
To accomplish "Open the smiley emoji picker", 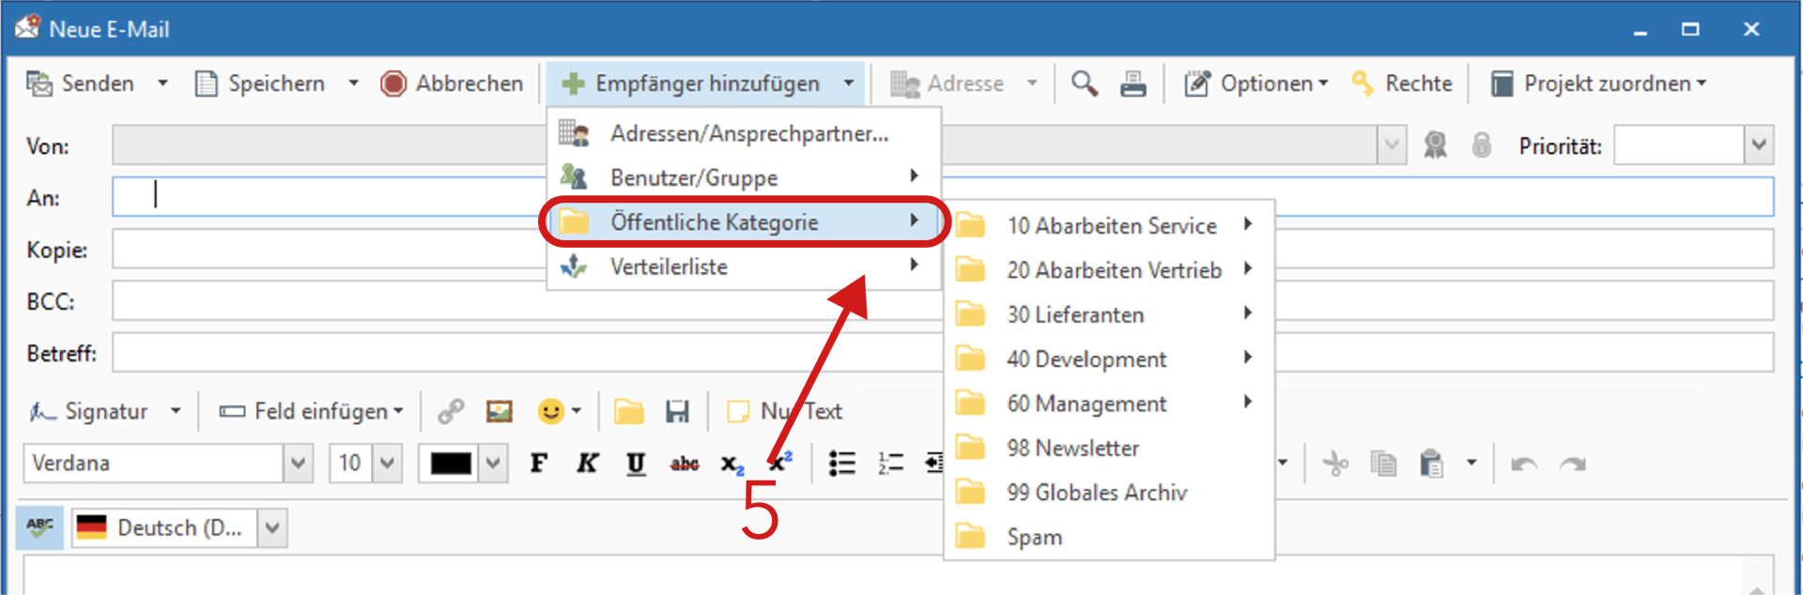I will pos(559,411).
